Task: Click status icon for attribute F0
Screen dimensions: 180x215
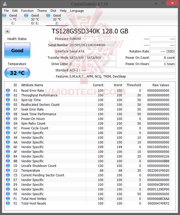Action: (8, 194)
